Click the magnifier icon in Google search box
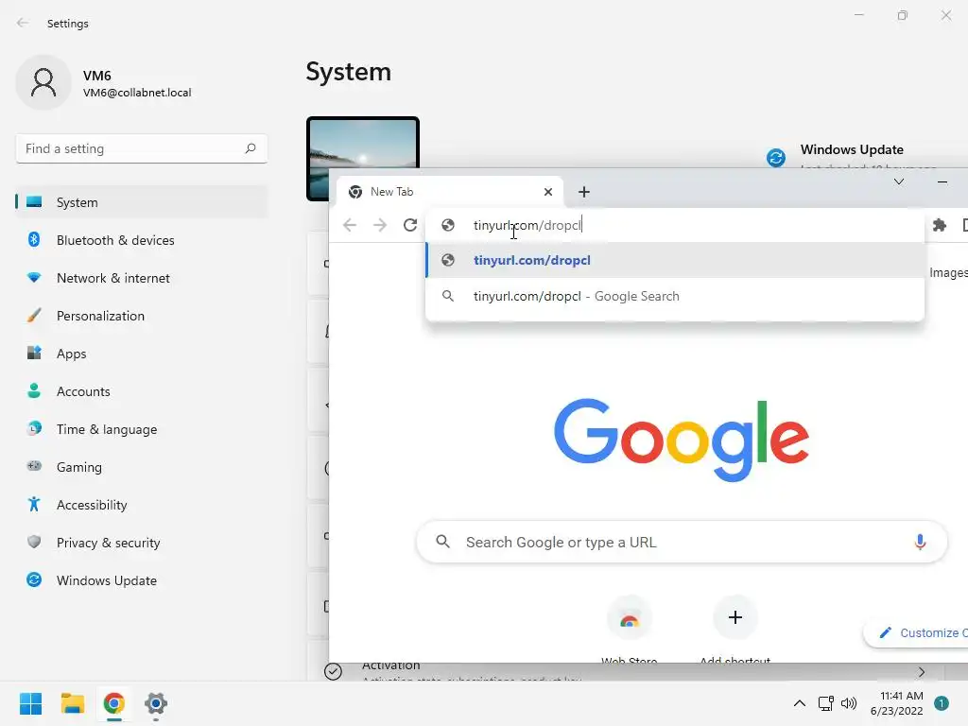Screen dimensions: 968x726 coord(442,542)
